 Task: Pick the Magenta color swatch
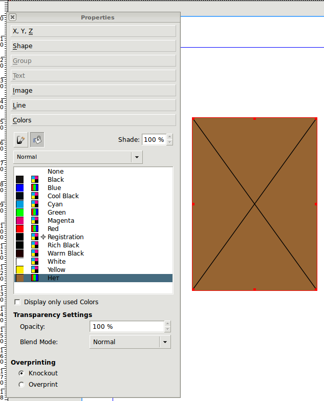[x=19, y=221]
